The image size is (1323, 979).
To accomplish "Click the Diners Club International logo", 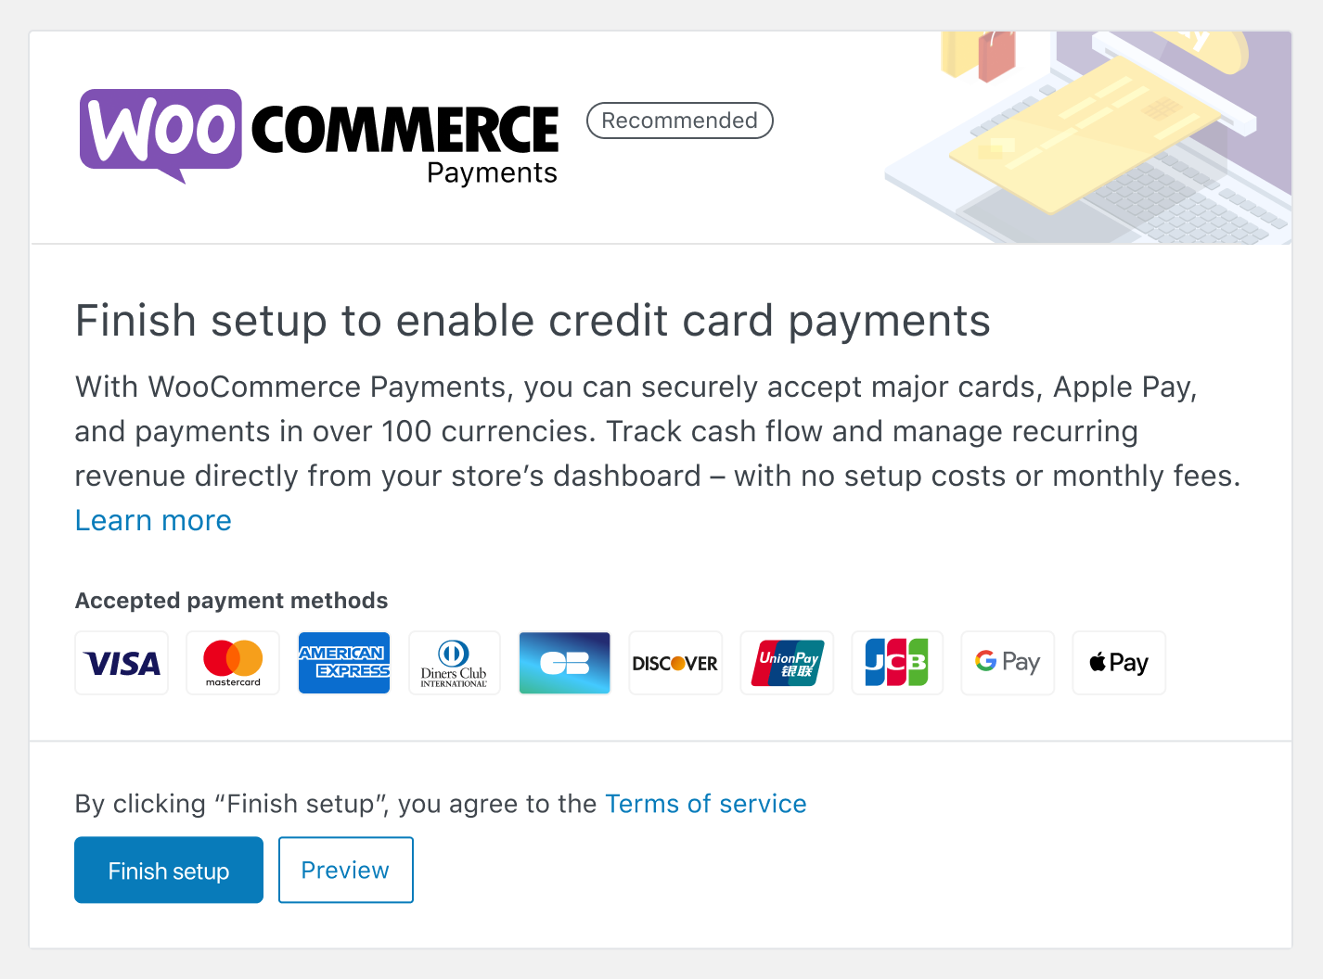I will click(x=454, y=663).
